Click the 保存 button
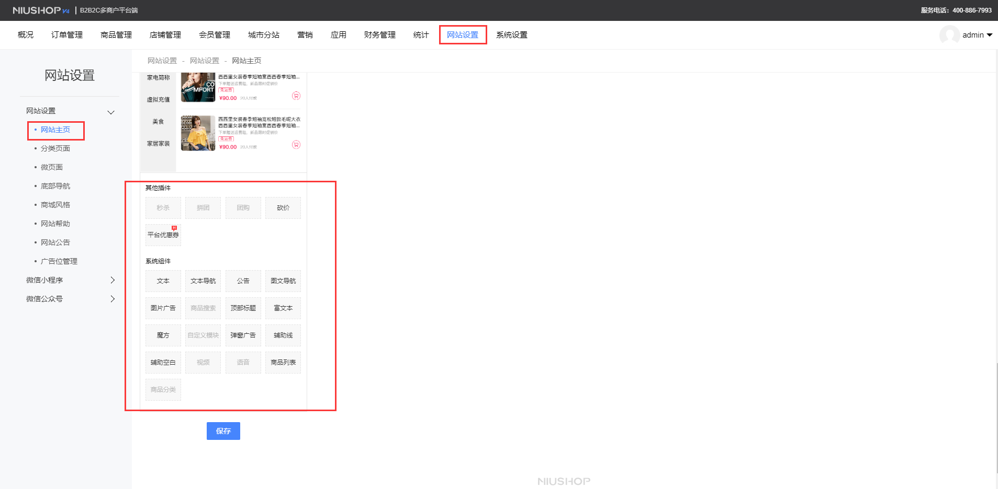 coord(223,431)
